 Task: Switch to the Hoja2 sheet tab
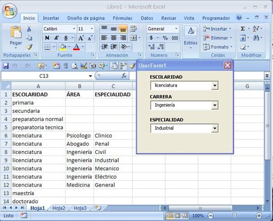[59, 208]
